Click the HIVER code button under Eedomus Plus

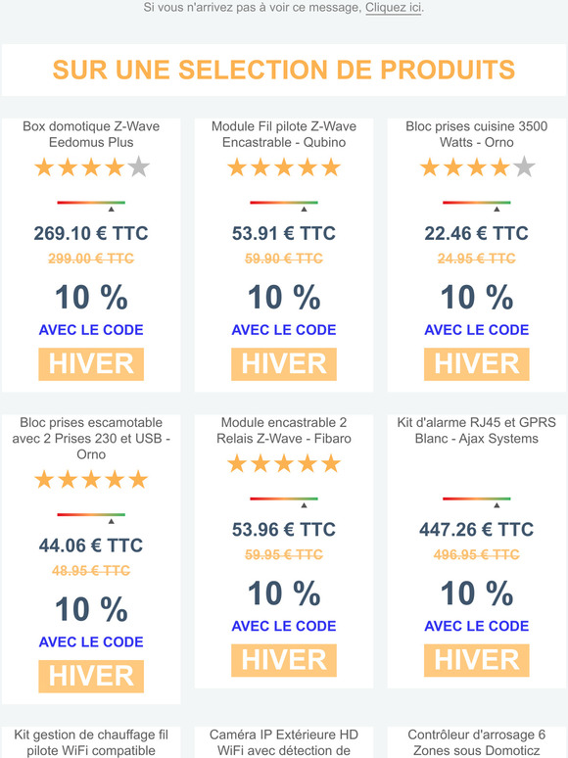pyautogui.click(x=91, y=364)
